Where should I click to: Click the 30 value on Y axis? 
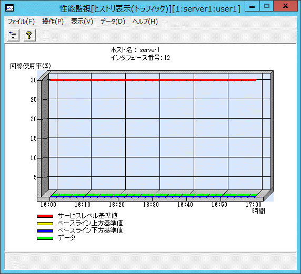click(34, 80)
